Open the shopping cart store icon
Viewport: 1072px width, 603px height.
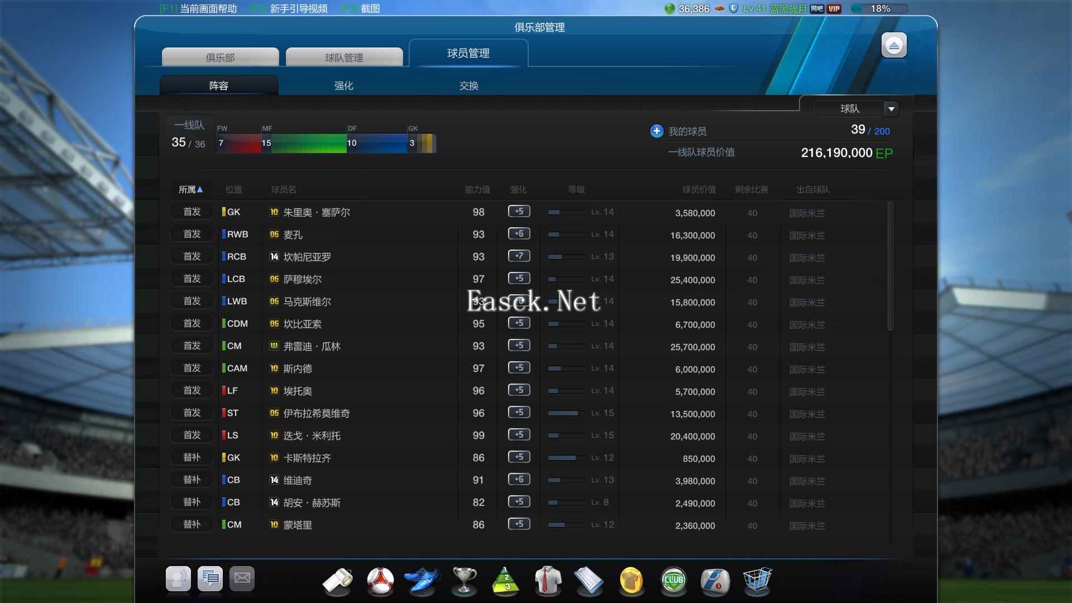tap(758, 581)
